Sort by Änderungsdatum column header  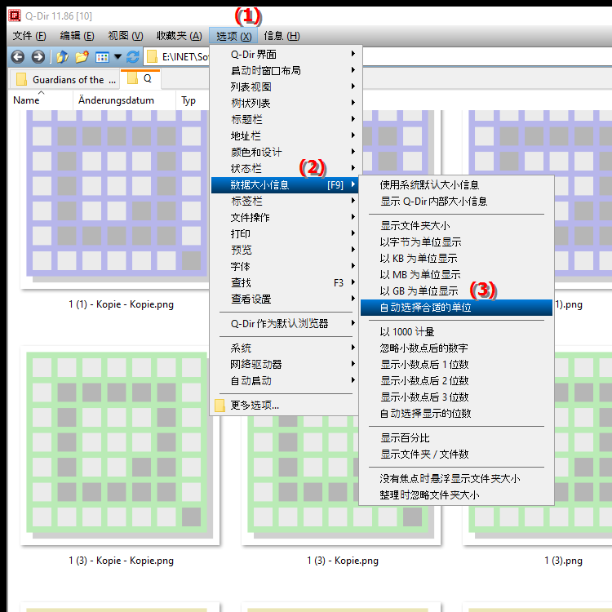124,100
